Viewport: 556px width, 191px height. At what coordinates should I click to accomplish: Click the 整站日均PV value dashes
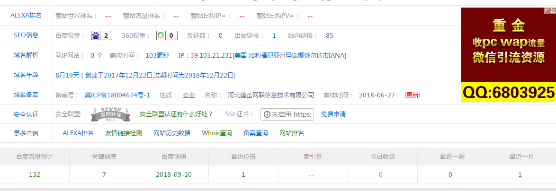pyautogui.click(x=310, y=16)
